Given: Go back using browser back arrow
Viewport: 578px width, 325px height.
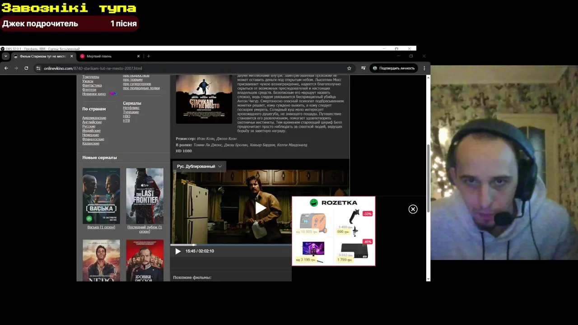Looking at the screenshot, I should pyautogui.click(x=6, y=68).
